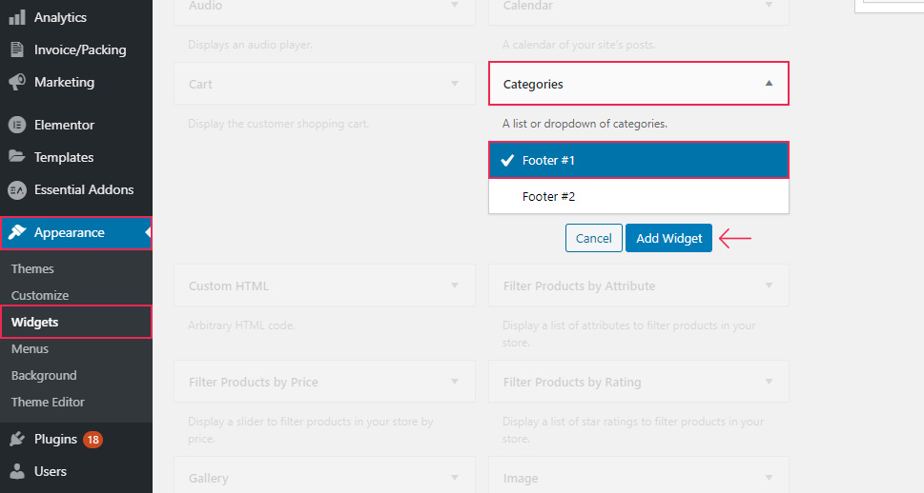Viewport: 924px width, 493px height.
Task: Click the Appearance paintbrush icon
Action: tap(17, 233)
